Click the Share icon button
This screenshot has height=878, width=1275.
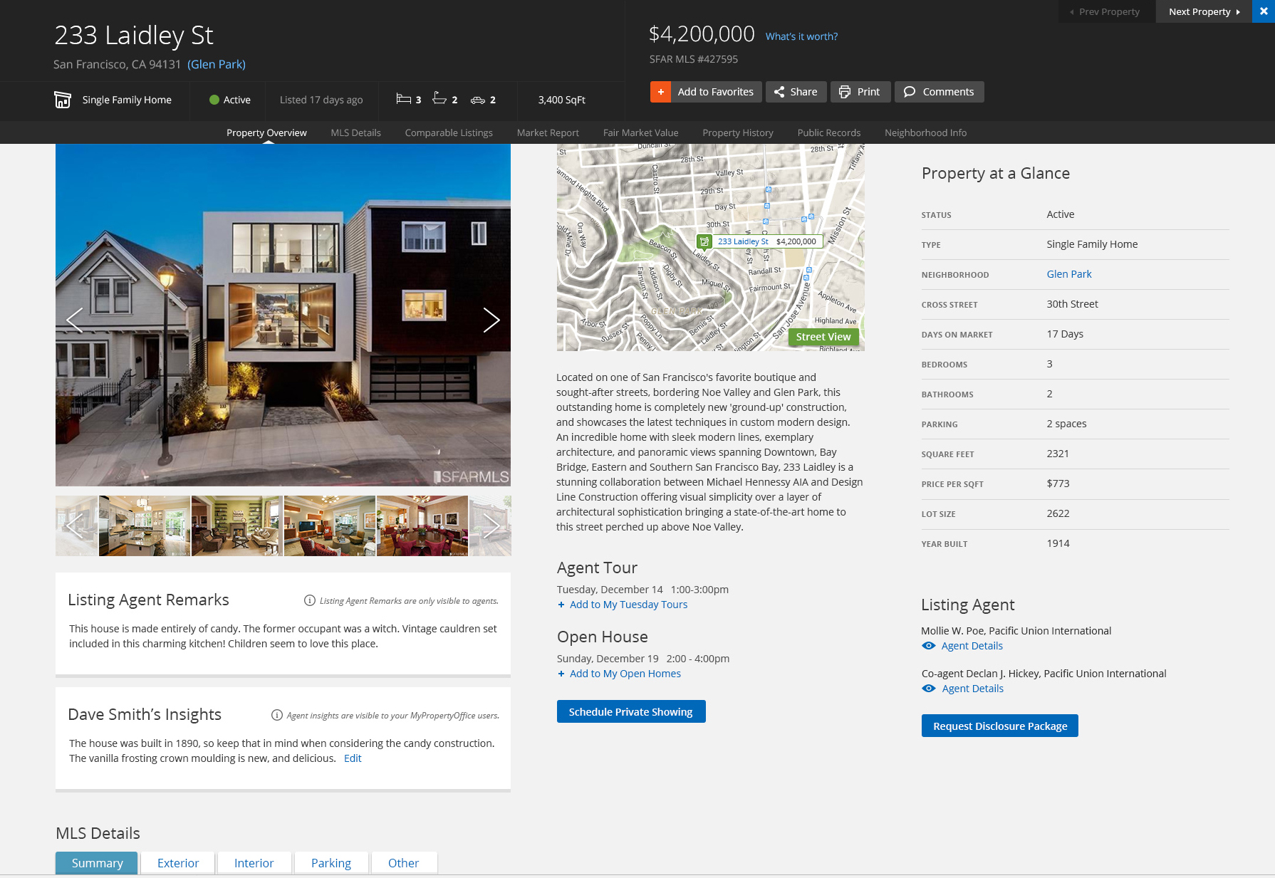[780, 92]
